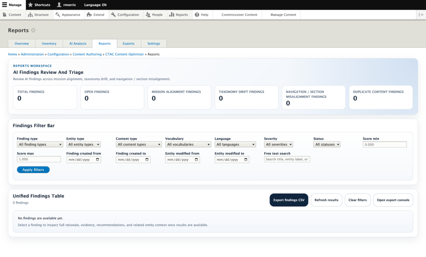Open Commissioner Content toolbar item

tap(239, 15)
